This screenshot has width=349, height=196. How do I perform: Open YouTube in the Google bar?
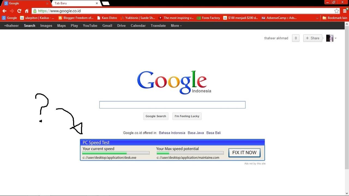[90, 26]
